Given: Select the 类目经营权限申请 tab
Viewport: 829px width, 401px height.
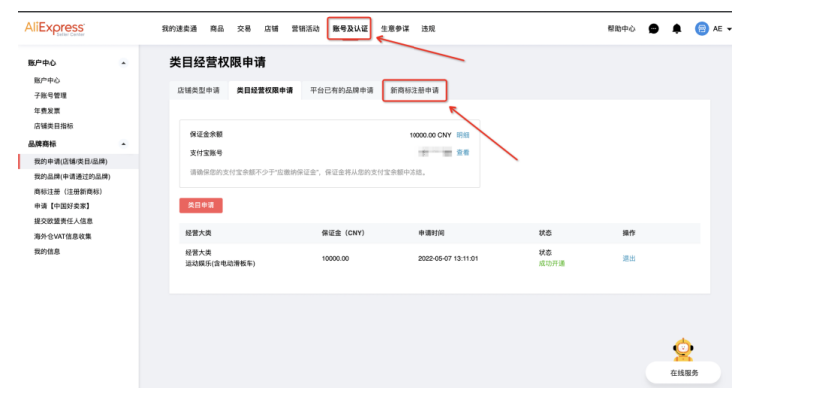Looking at the screenshot, I should (x=265, y=90).
